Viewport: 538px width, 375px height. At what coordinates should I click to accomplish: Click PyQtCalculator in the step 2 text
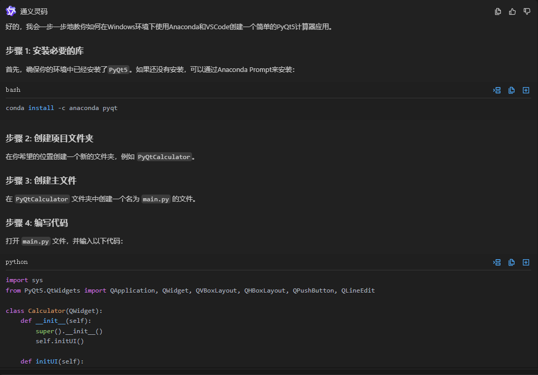(164, 157)
